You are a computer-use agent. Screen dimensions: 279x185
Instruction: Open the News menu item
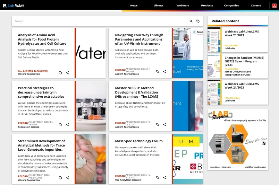(134, 5)
